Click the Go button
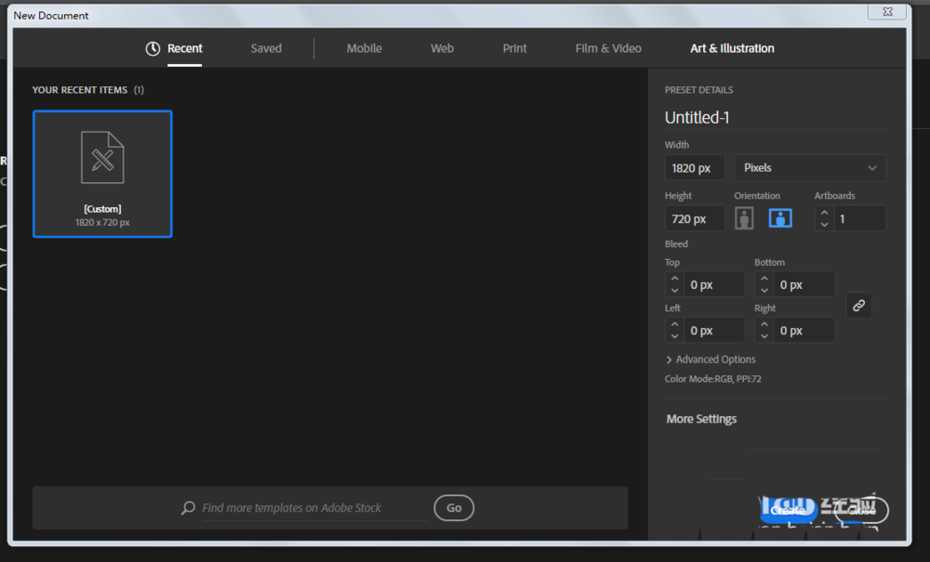The image size is (930, 562). click(x=454, y=507)
